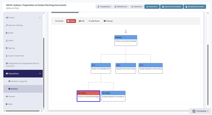Screen dimensions: 212x115
Task: Click the Residue pie icon in sidebar
Action: [9, 89]
